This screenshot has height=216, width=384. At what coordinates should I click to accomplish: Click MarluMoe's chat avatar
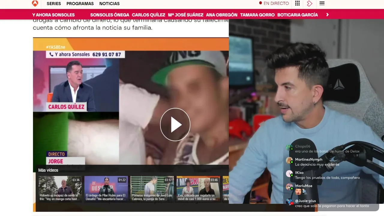click(x=289, y=187)
